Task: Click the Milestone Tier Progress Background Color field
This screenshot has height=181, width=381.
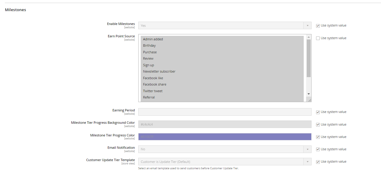Action: [225, 124]
